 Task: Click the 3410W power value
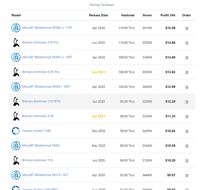tap(147, 28)
